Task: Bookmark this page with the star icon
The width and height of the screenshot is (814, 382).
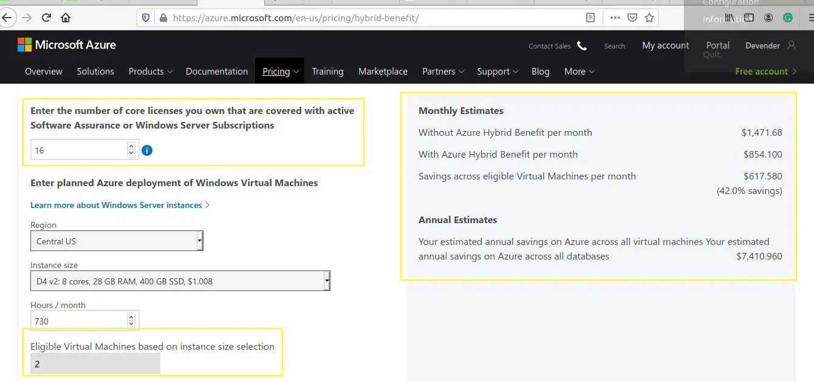Action: pyautogui.click(x=649, y=18)
